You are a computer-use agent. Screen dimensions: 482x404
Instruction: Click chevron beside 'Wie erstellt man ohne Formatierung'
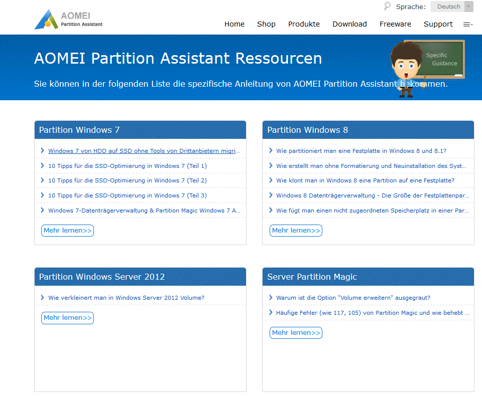tap(271, 165)
